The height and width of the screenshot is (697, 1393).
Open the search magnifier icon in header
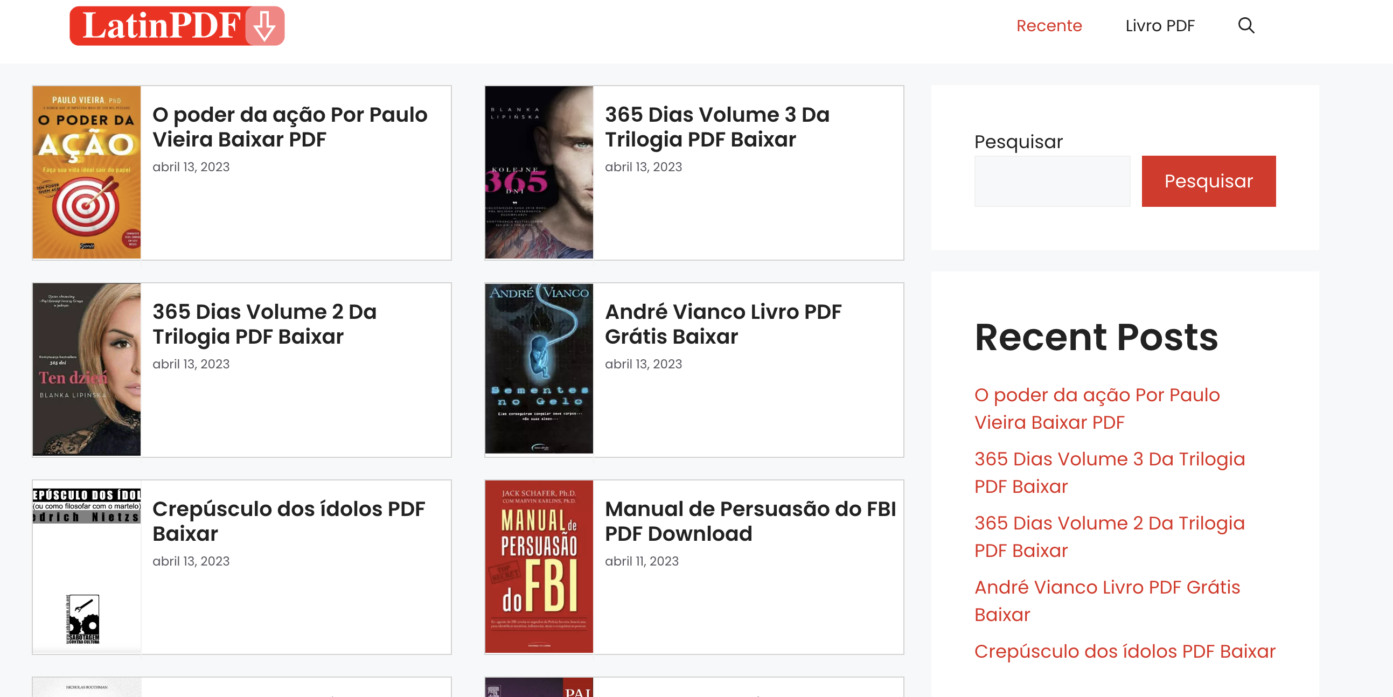(x=1246, y=25)
